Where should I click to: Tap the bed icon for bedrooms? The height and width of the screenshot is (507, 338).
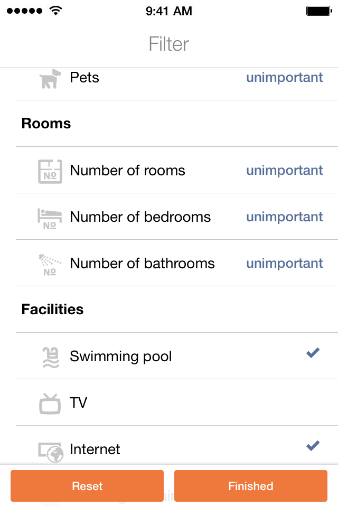(50, 219)
